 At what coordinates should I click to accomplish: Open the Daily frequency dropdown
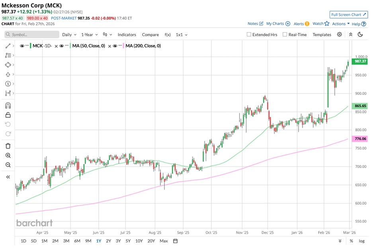coord(69,35)
